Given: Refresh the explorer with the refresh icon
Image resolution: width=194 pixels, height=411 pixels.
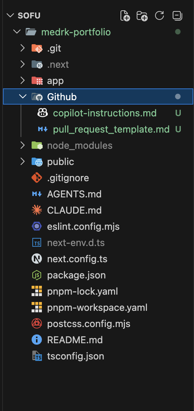Looking at the screenshot, I should pyautogui.click(x=159, y=15).
